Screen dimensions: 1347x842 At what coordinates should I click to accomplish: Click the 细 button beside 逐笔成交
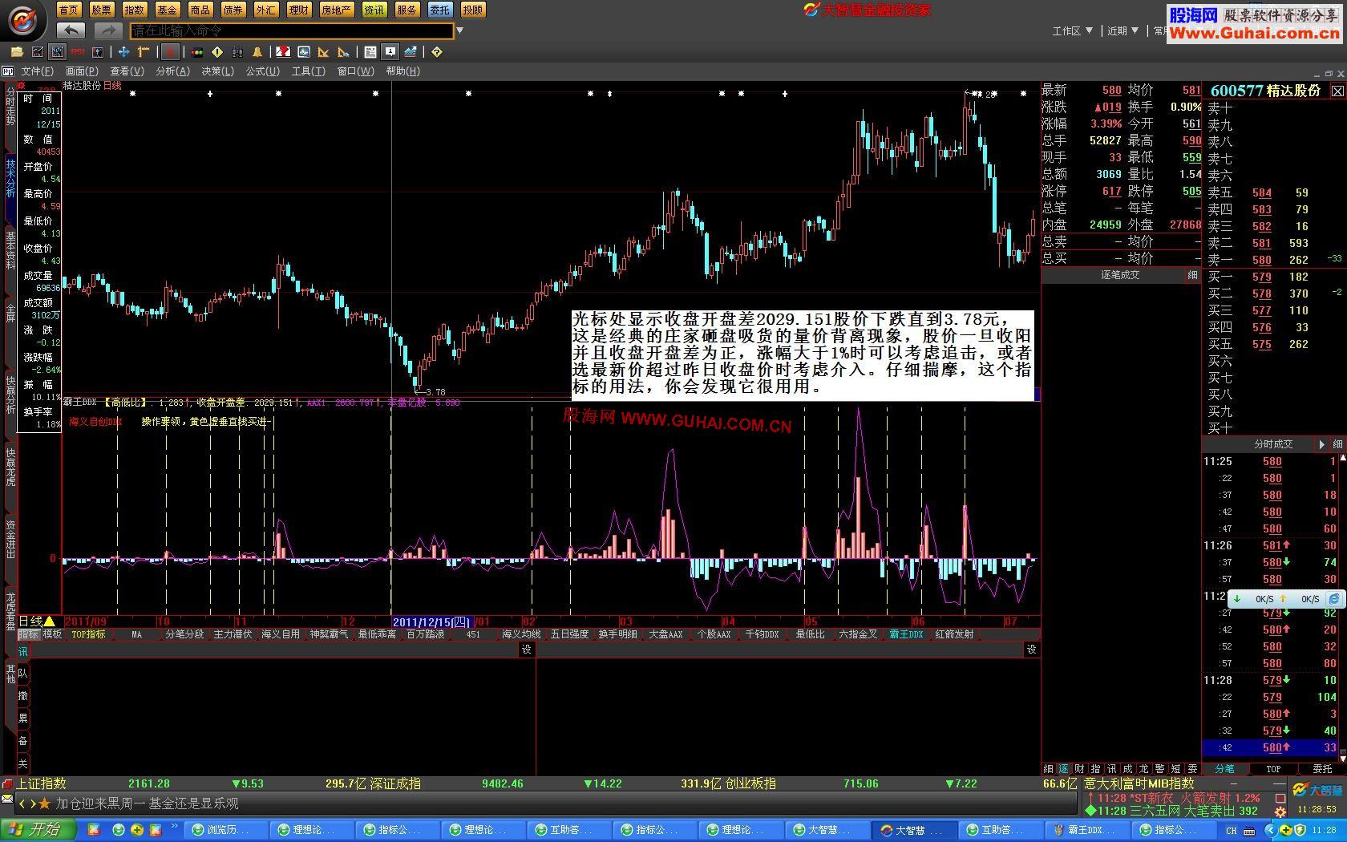[1192, 274]
